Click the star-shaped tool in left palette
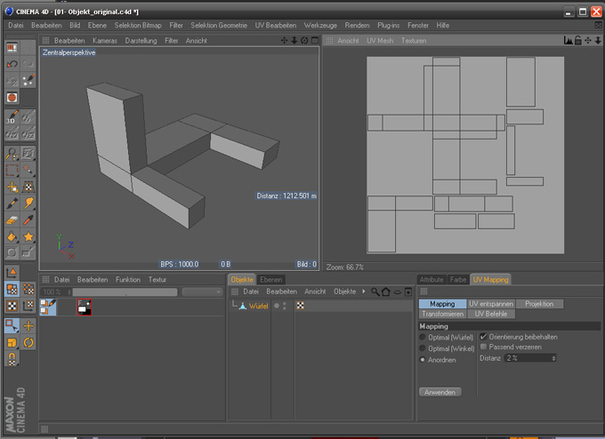Image resolution: width=605 pixels, height=439 pixels. click(29, 237)
